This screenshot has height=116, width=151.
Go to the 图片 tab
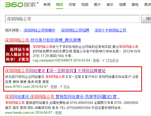97,5
